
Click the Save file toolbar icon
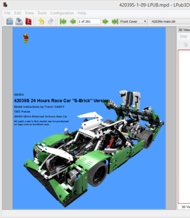pyautogui.click(x=19, y=21)
